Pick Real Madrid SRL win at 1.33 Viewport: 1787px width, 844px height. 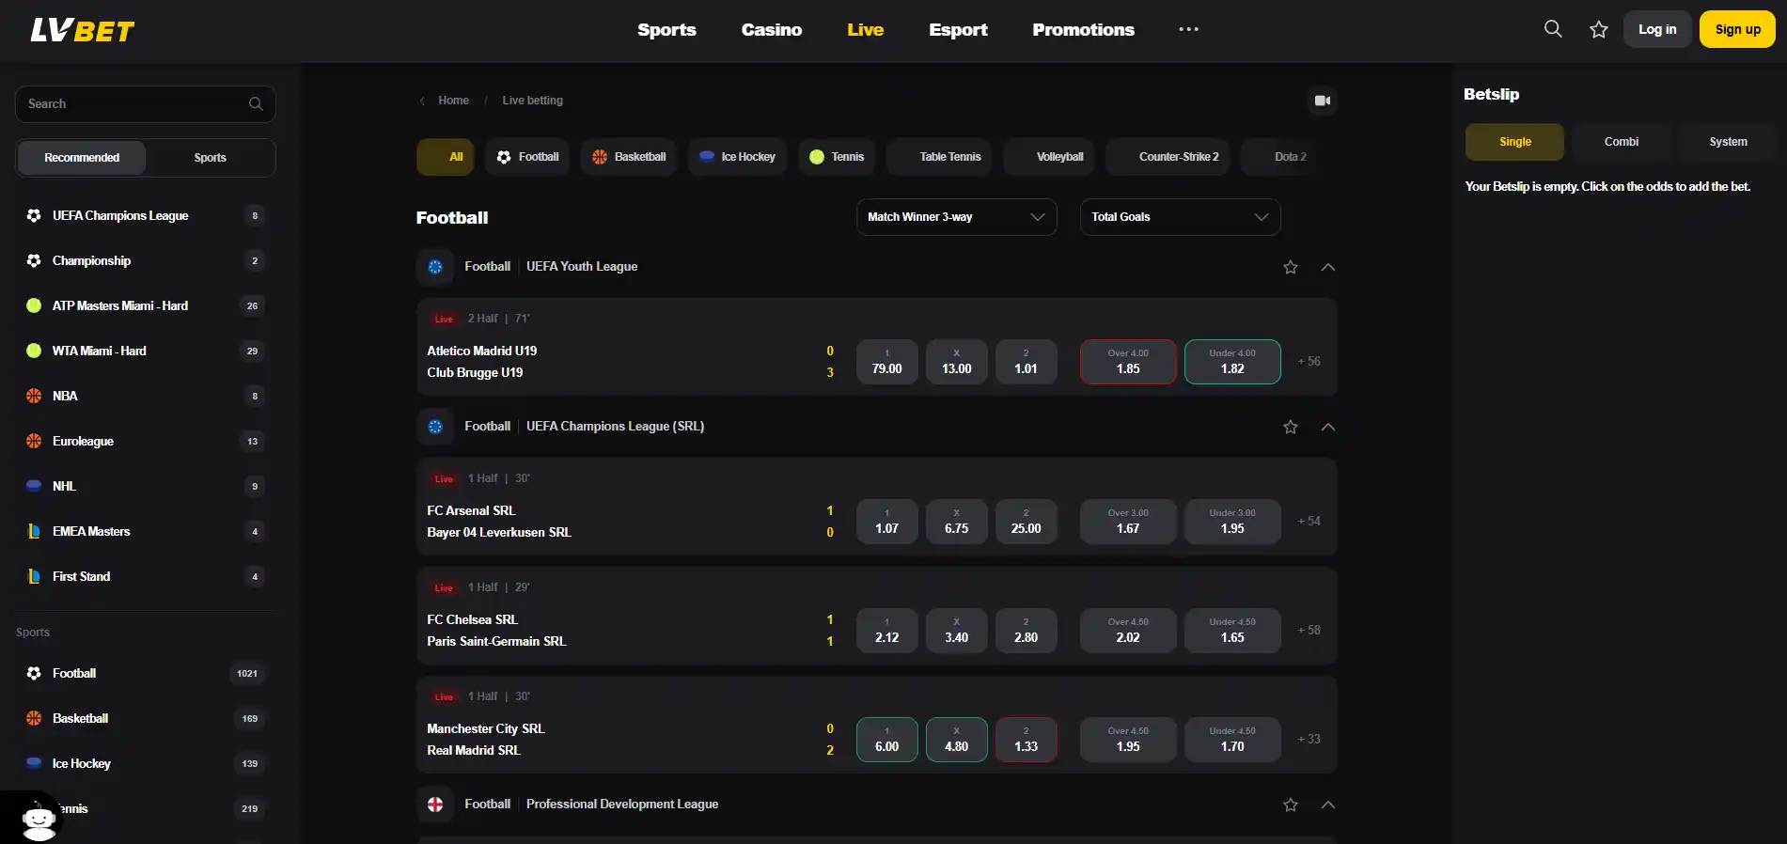point(1026,740)
